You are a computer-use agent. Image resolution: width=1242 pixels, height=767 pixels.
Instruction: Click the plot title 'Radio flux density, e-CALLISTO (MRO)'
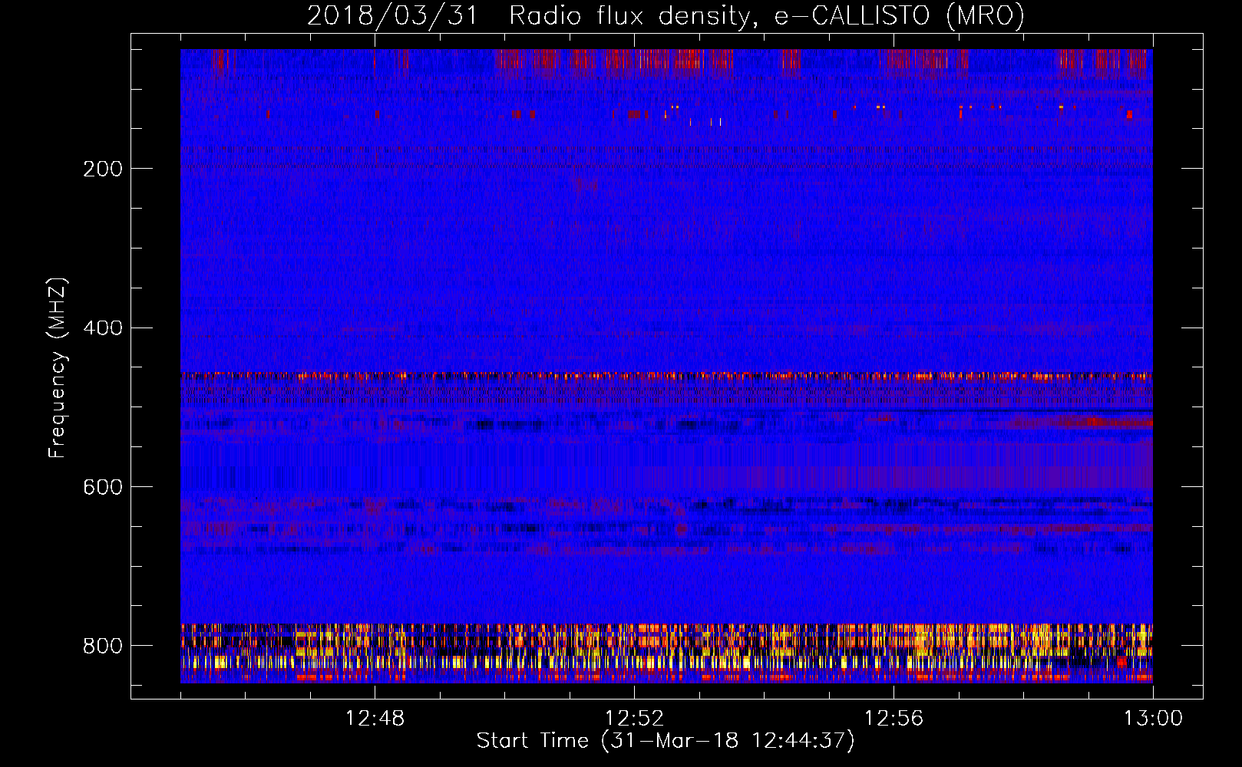[x=767, y=15]
